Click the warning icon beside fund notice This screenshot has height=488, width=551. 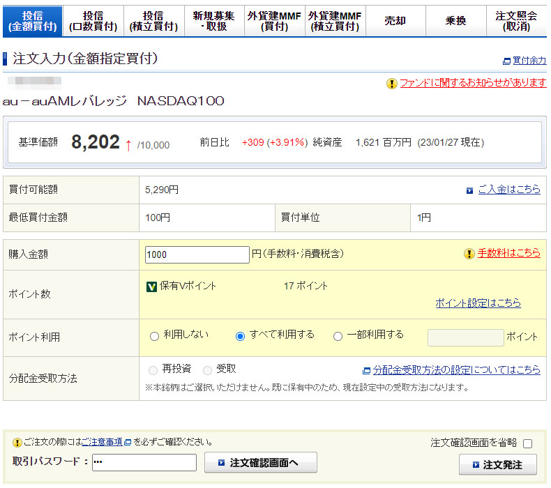[392, 84]
